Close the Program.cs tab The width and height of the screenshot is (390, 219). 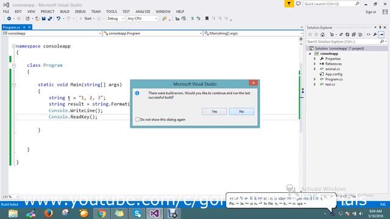point(29,27)
